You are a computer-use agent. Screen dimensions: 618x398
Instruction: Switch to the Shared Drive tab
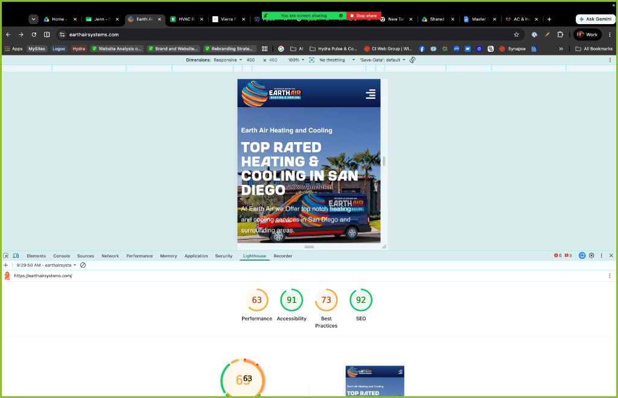tap(437, 19)
